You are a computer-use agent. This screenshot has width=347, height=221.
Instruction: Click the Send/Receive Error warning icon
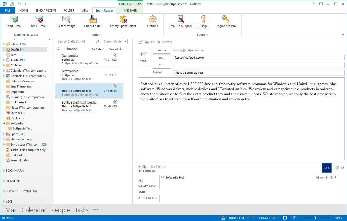pyautogui.click(x=223, y=218)
